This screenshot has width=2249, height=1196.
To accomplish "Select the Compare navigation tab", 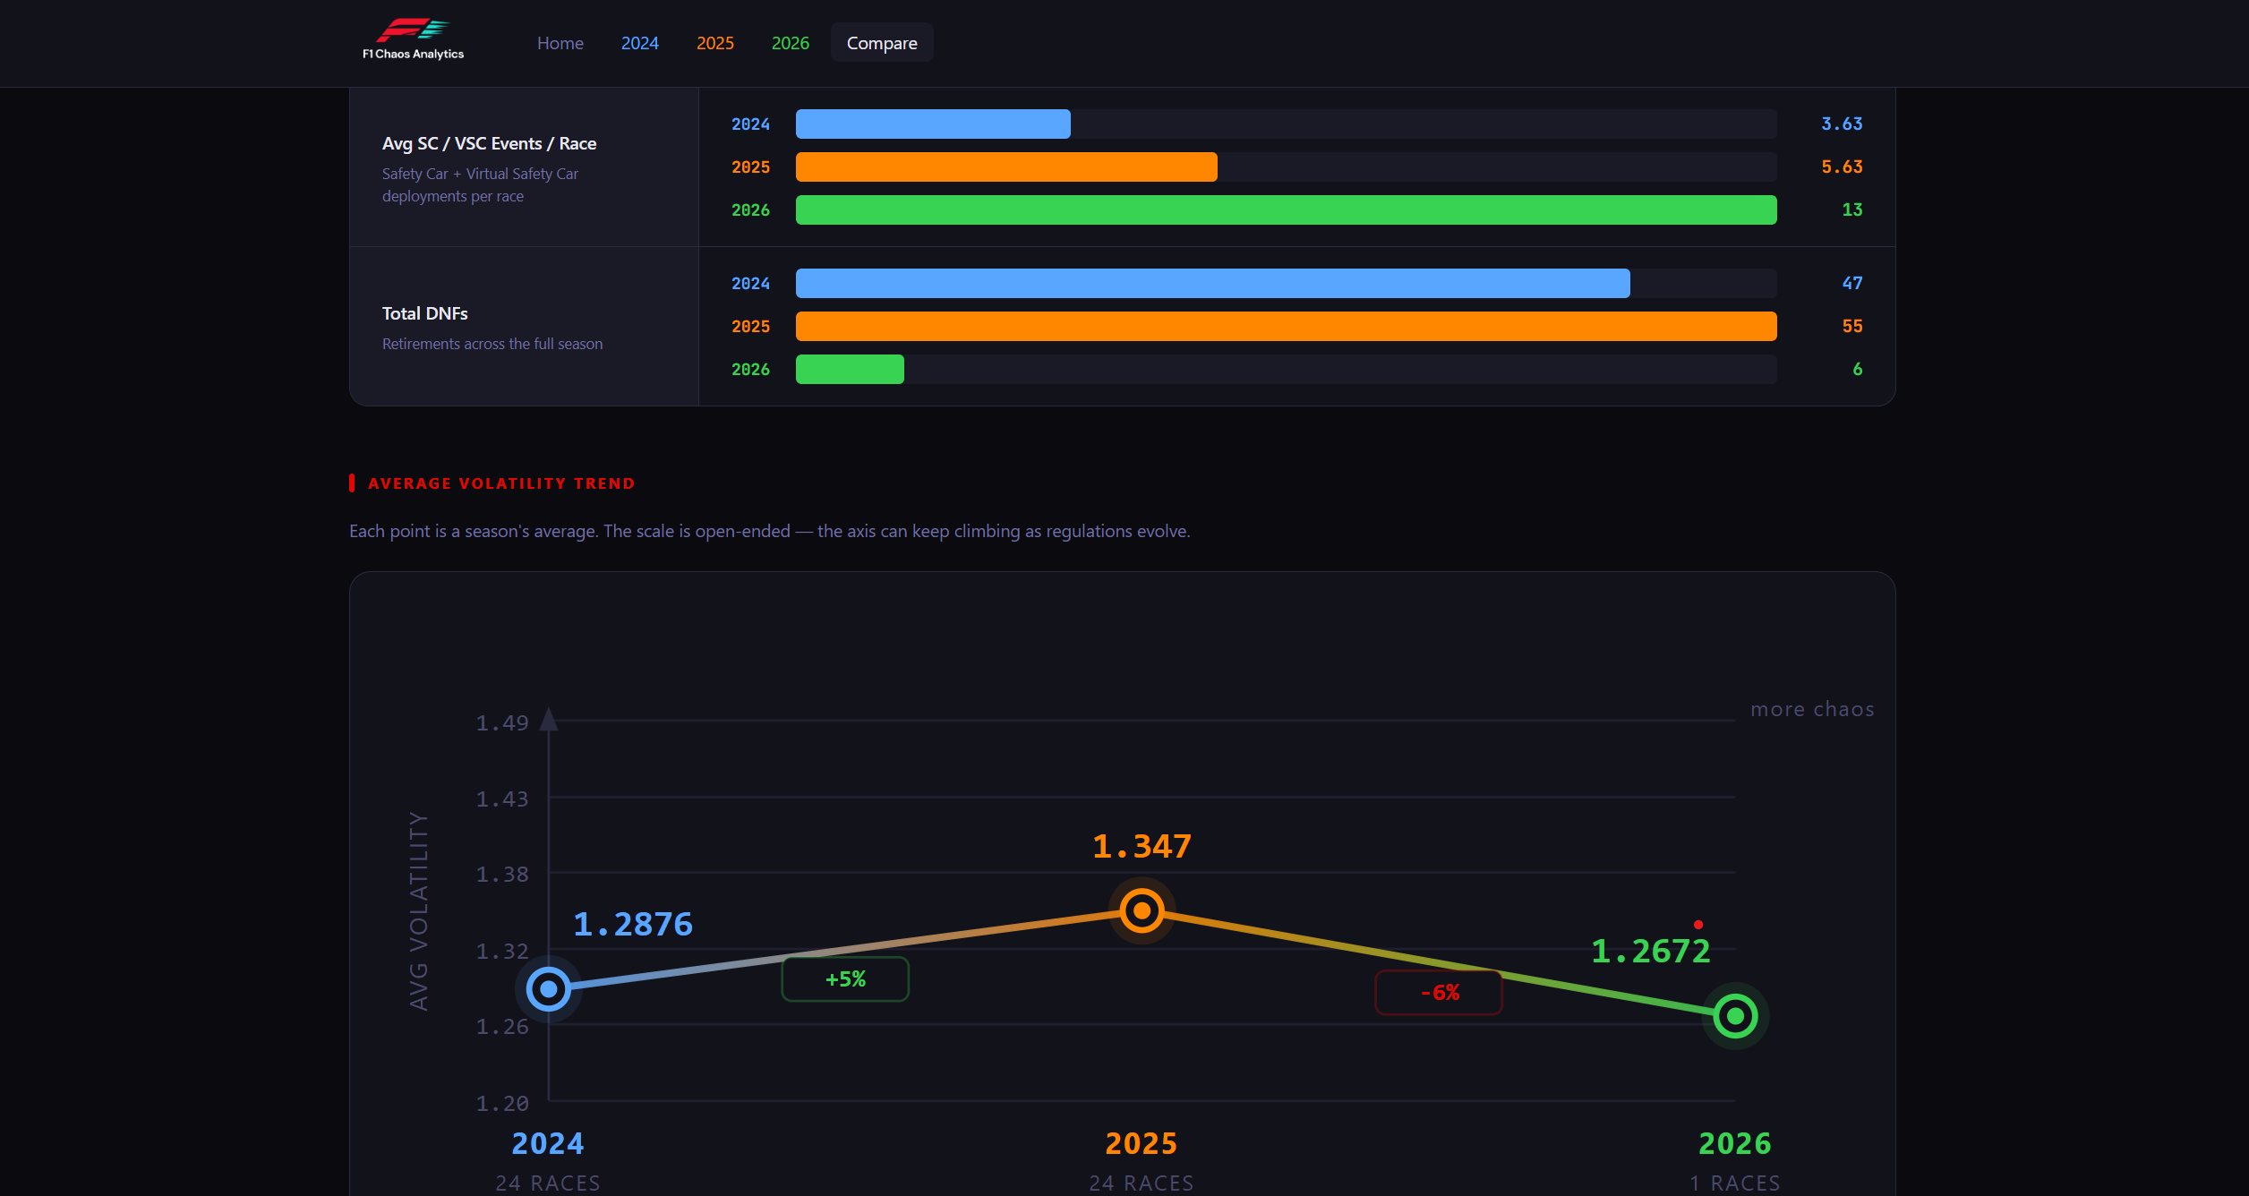I will coord(881,43).
